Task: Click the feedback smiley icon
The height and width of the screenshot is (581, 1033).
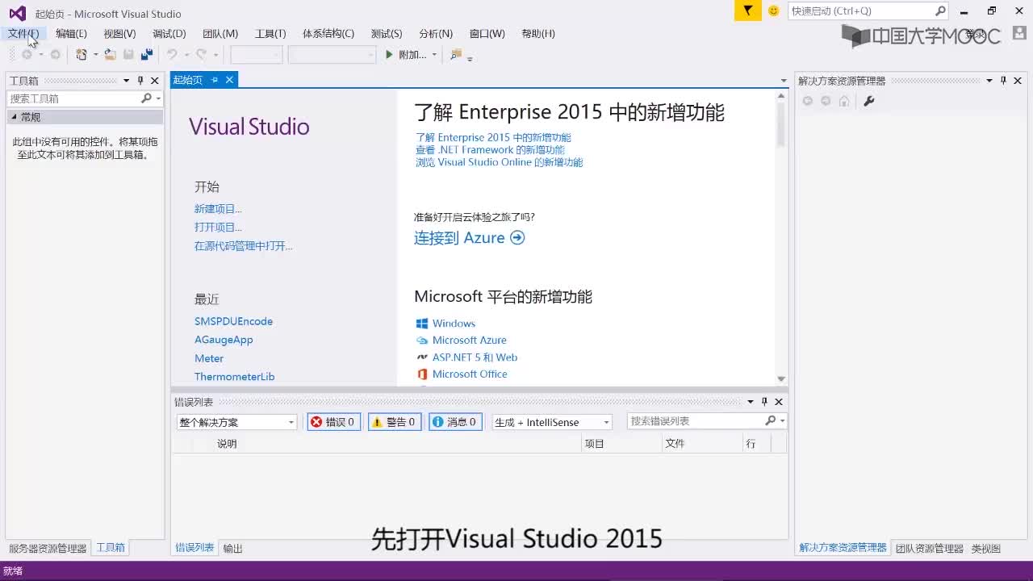Action: tap(774, 10)
